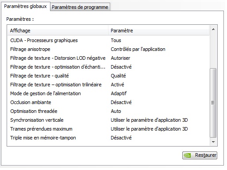Screen dimensions: 227x170
Task: Click the scrollbar up arrow
Action: [213, 29]
